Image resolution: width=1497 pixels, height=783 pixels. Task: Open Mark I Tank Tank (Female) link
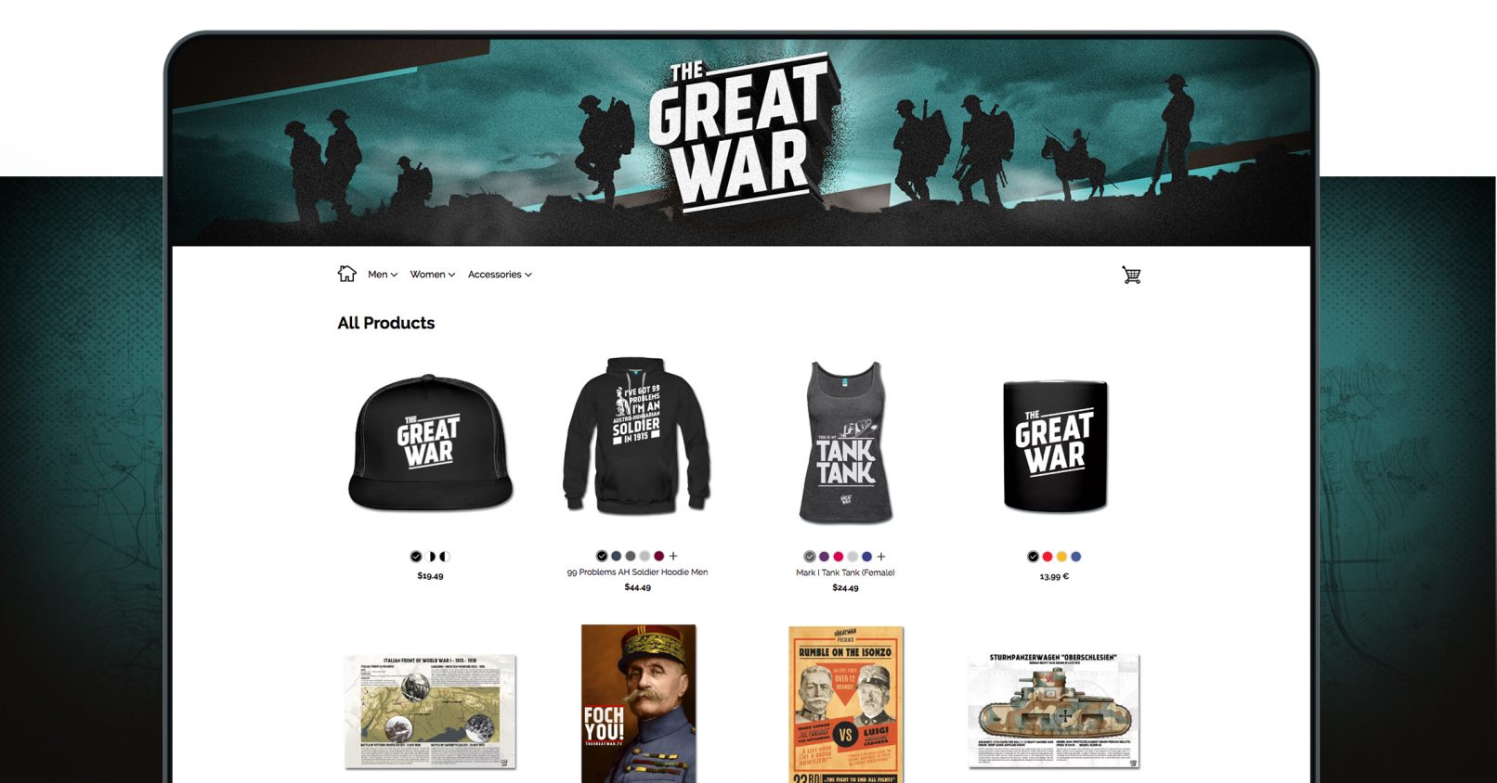click(x=845, y=572)
